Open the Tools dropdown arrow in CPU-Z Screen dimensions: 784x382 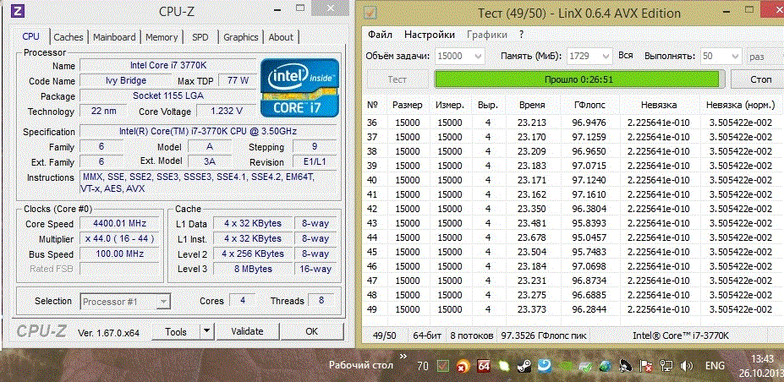(206, 331)
